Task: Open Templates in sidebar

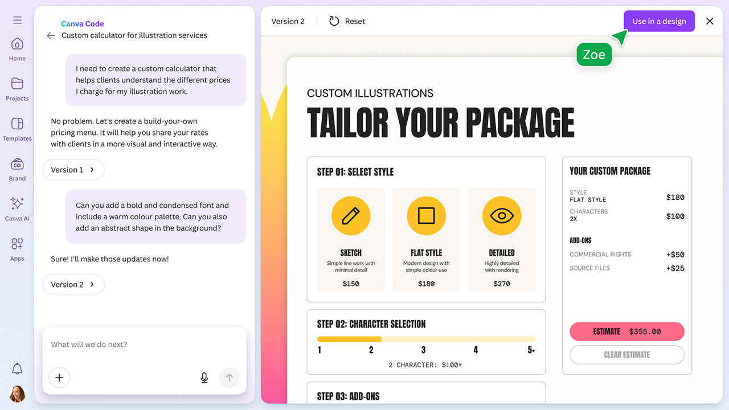Action: pyautogui.click(x=17, y=129)
